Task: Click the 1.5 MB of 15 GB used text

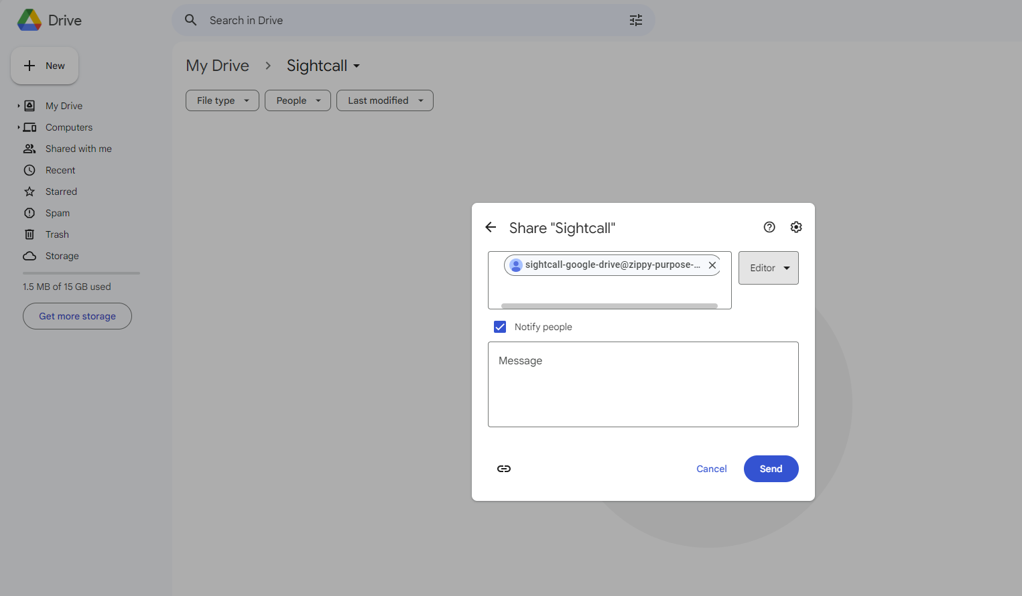Action: coord(67,287)
